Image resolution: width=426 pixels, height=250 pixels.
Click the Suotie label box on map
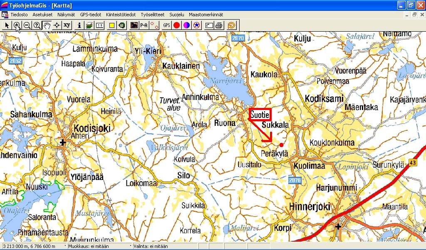point(260,115)
